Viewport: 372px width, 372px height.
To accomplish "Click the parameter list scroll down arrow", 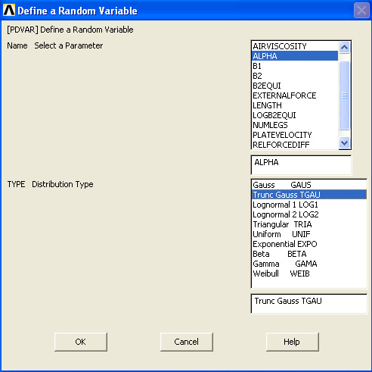I will coord(344,143).
